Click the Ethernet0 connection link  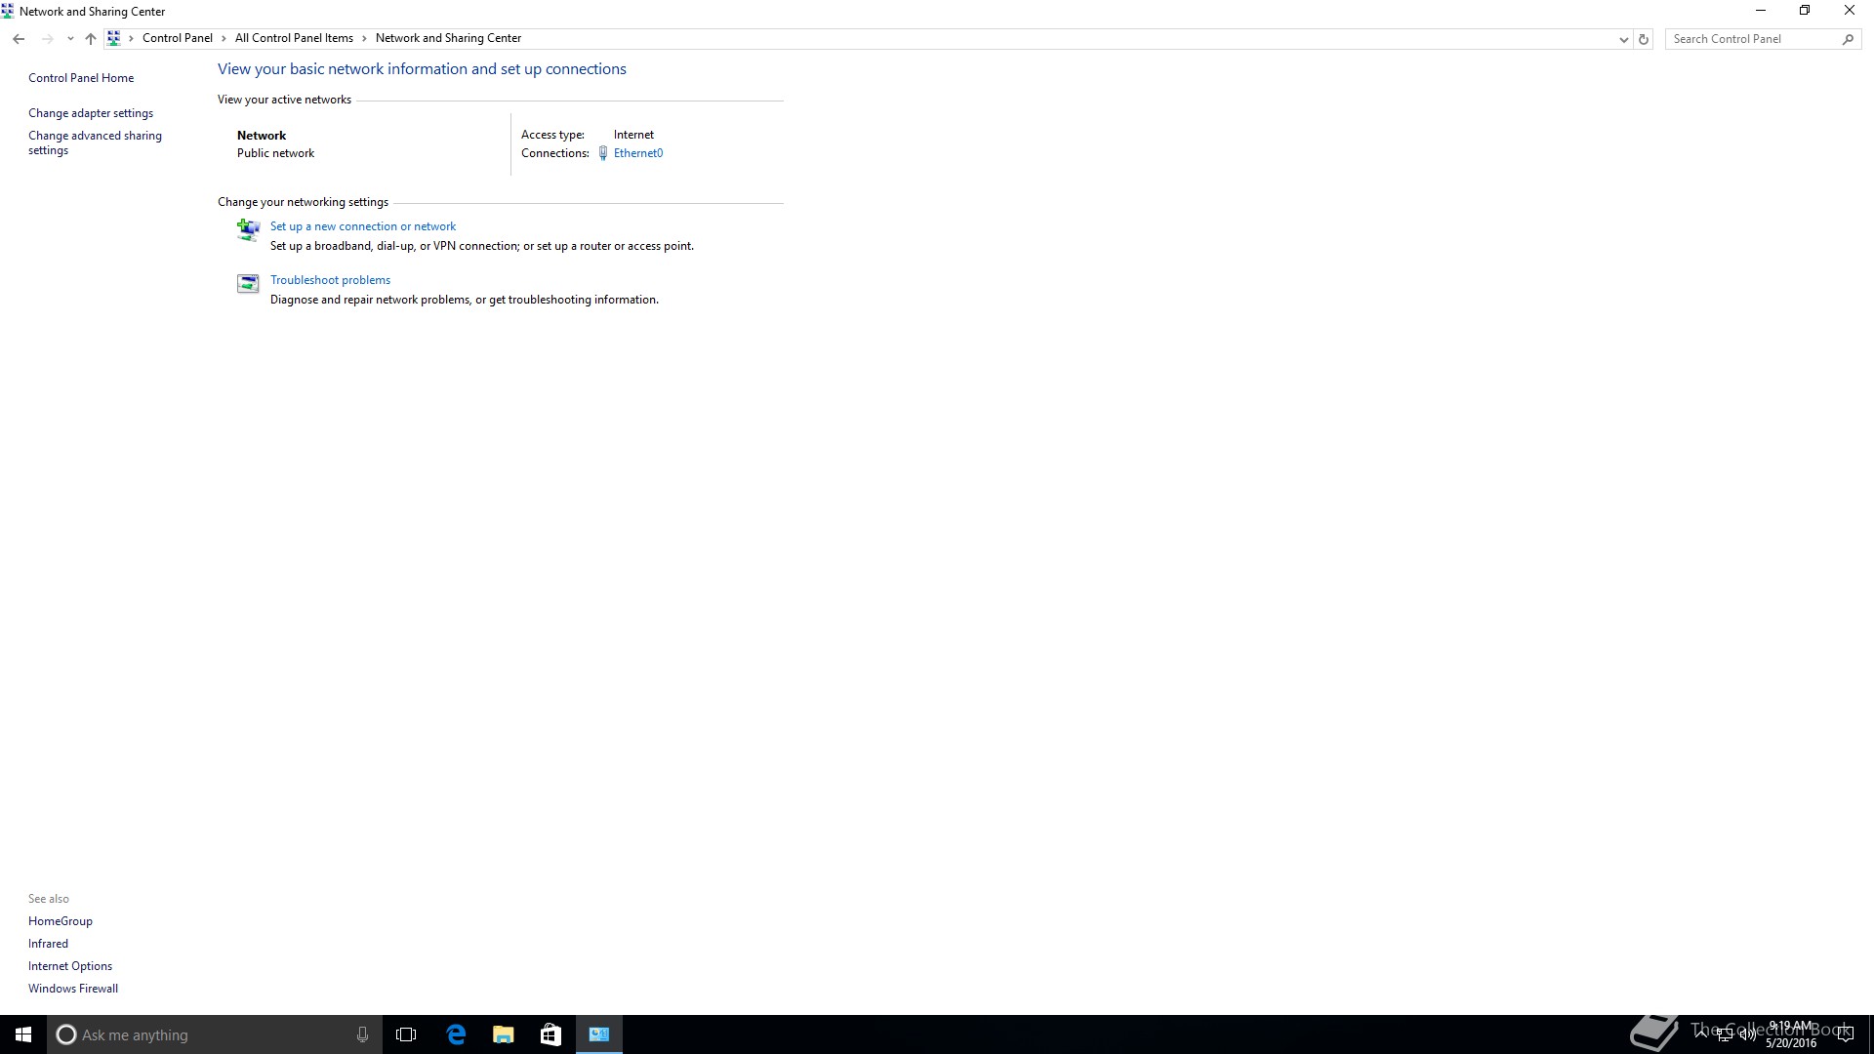point(638,153)
